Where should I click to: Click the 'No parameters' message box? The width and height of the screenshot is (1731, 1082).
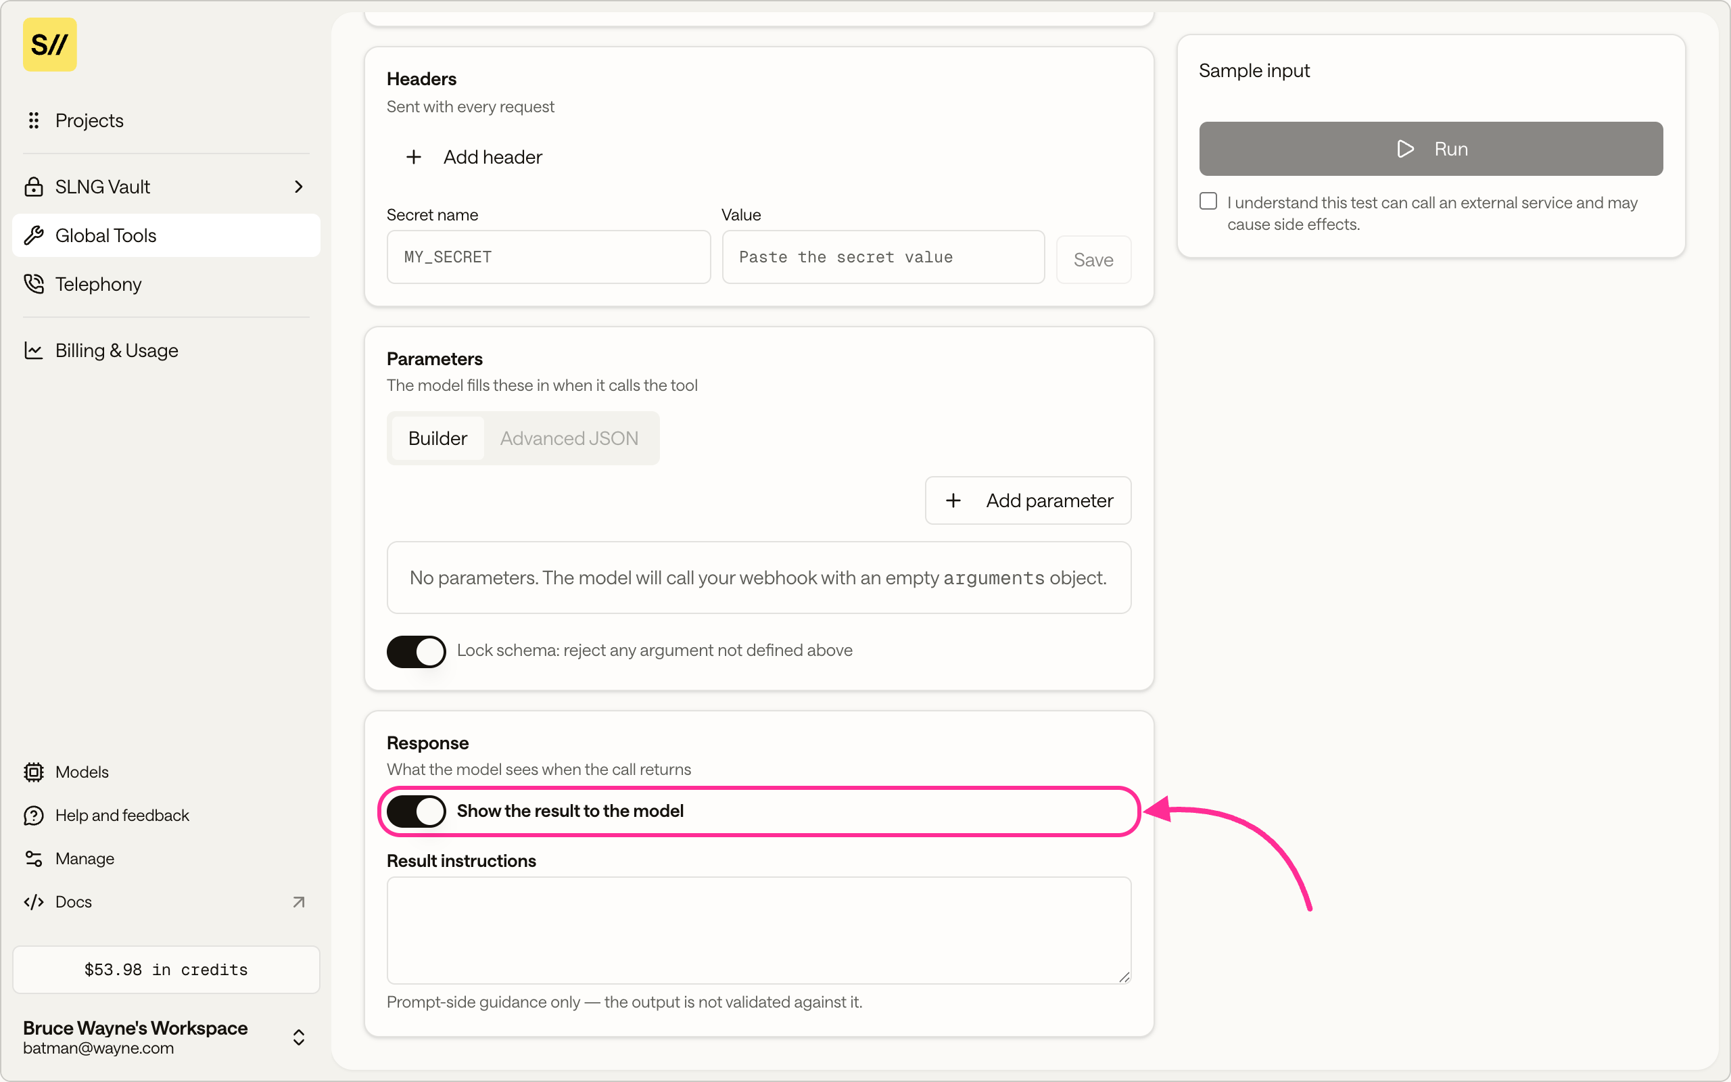(x=759, y=578)
